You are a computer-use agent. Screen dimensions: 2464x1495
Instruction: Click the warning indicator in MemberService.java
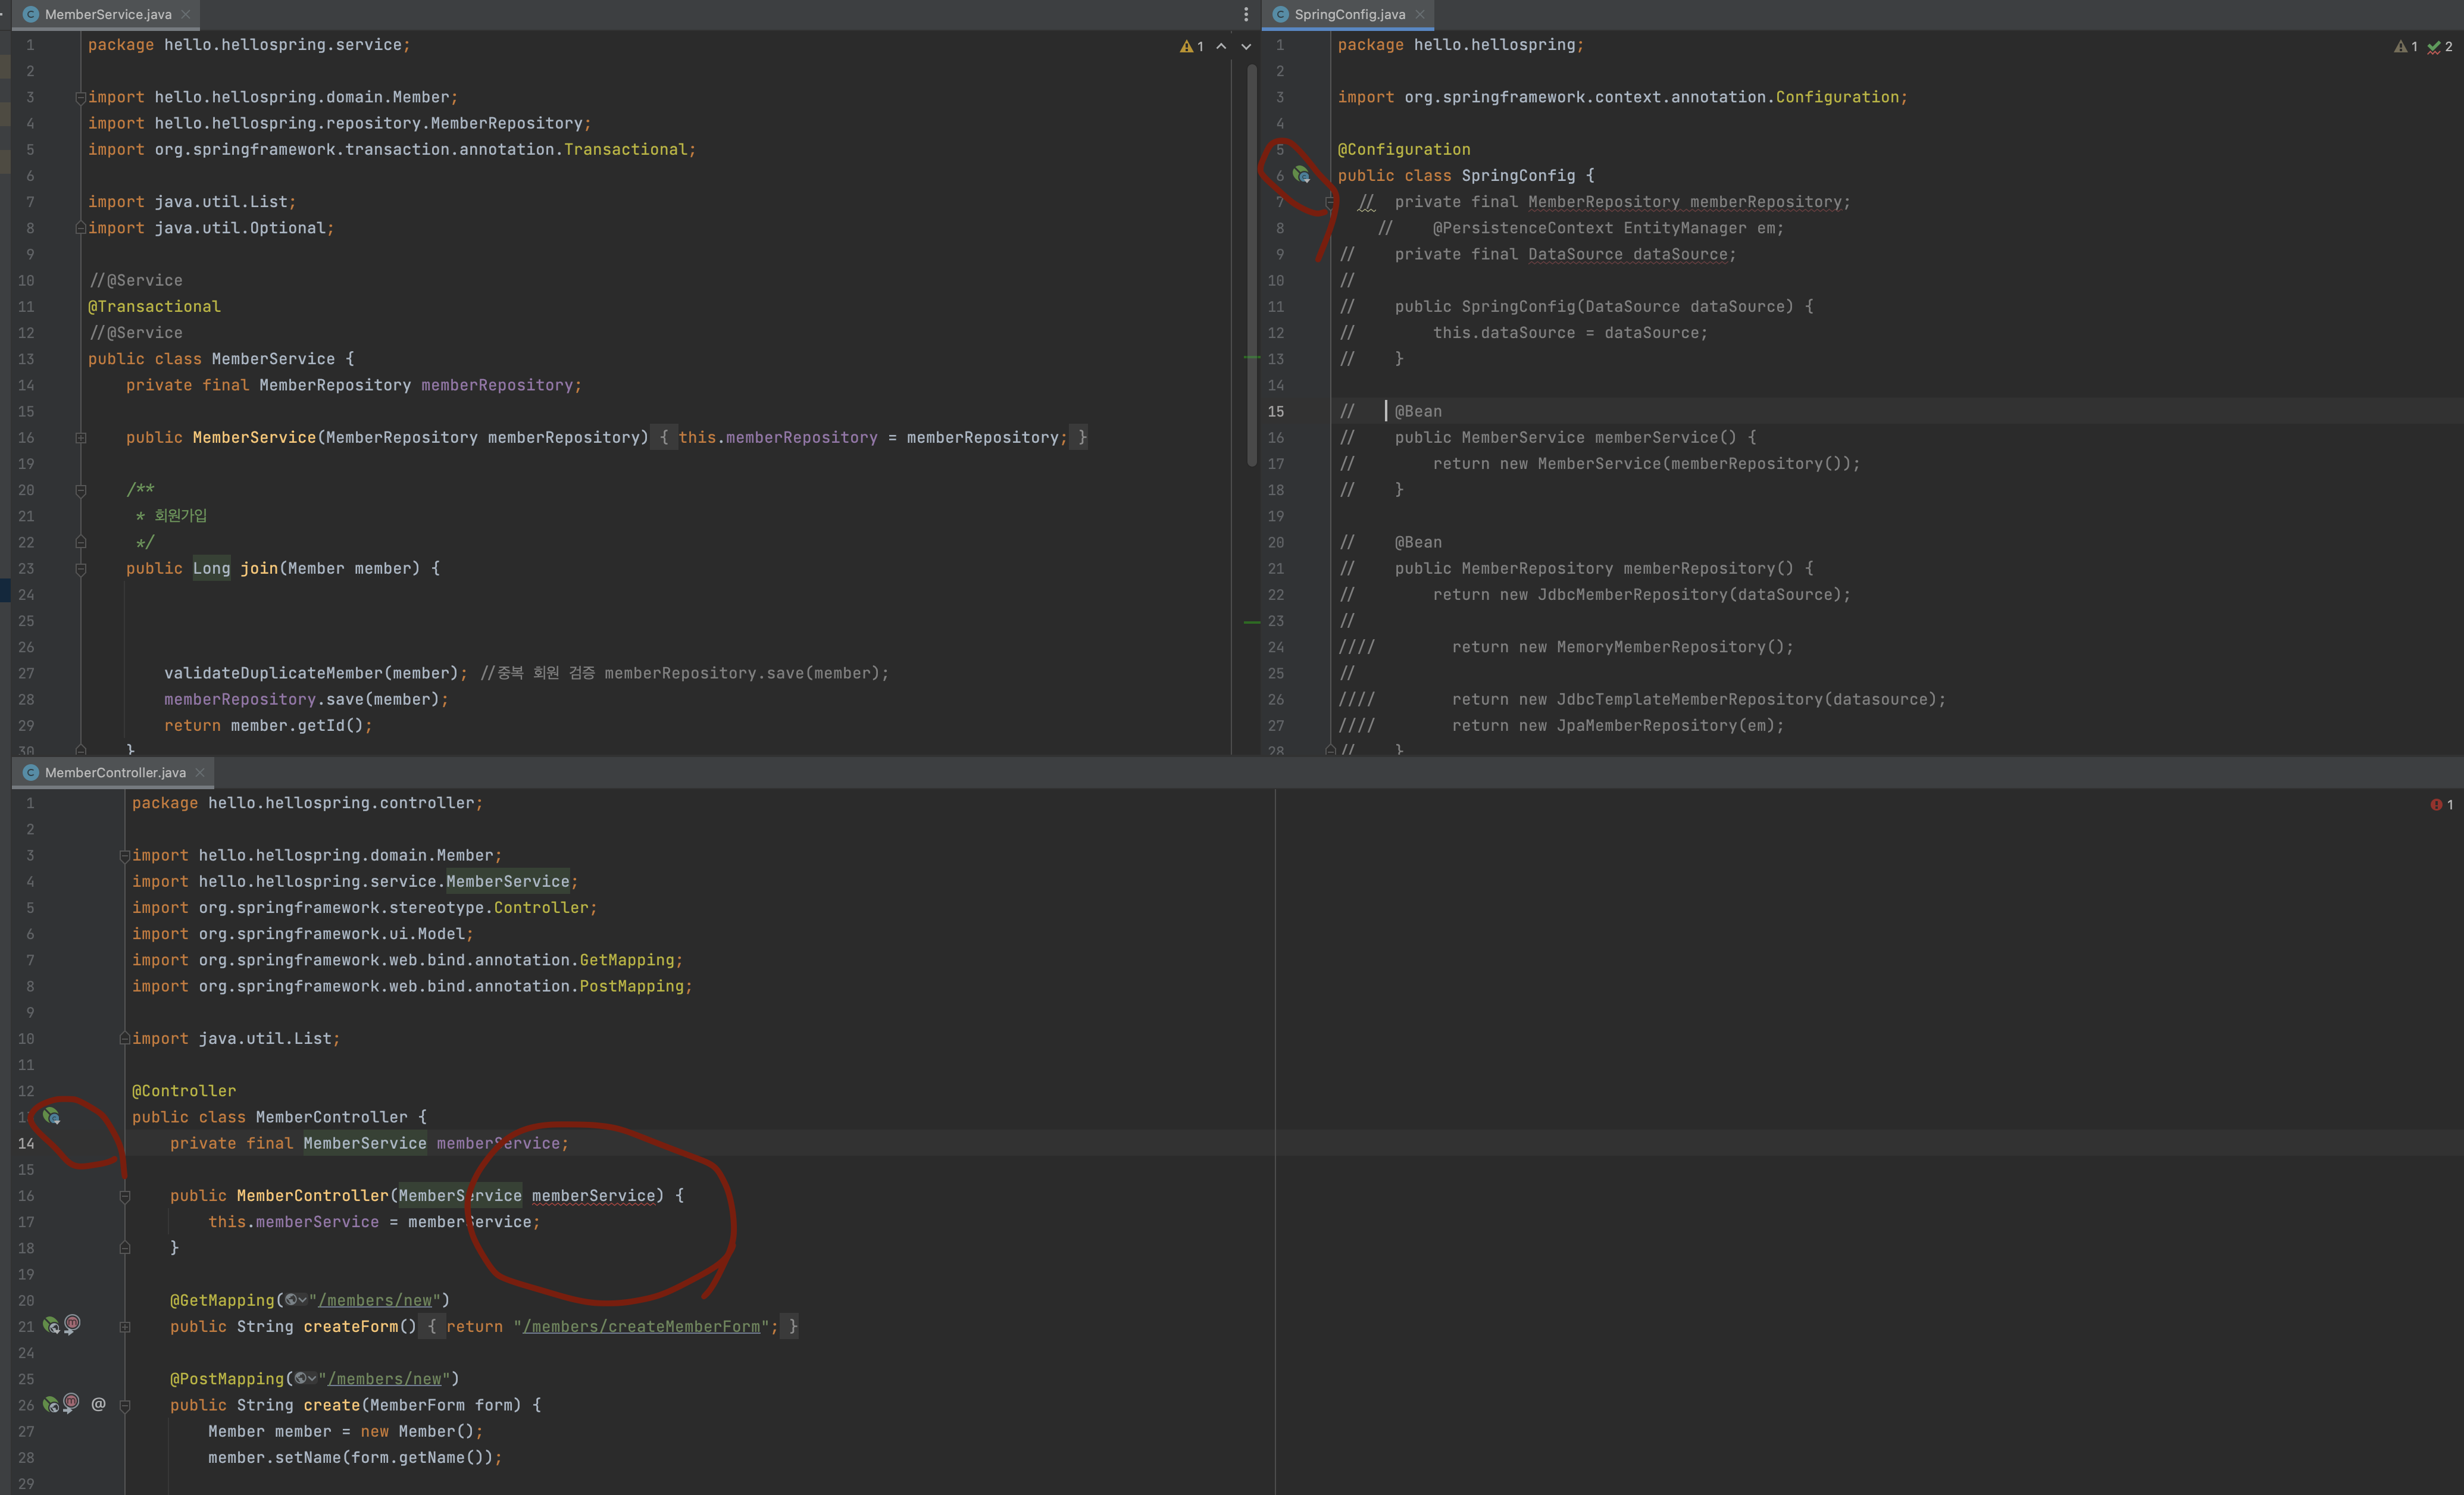coord(1192,46)
